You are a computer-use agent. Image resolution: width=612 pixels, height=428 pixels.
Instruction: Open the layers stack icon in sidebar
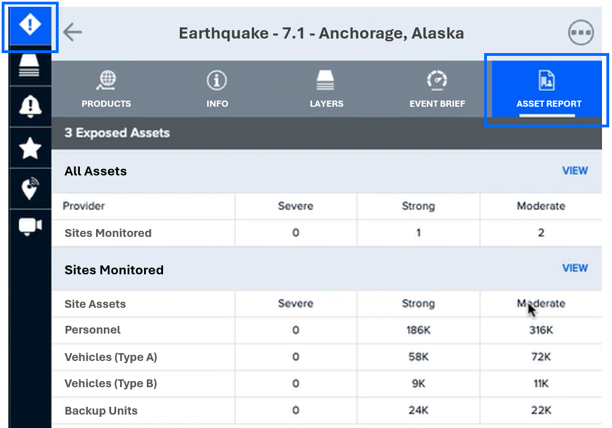pyautogui.click(x=30, y=66)
